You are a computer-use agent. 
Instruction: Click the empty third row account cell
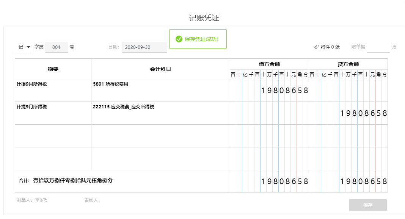coord(160,136)
